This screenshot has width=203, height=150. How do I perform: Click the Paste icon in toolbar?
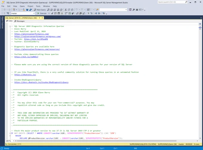click(x=72, y=10)
